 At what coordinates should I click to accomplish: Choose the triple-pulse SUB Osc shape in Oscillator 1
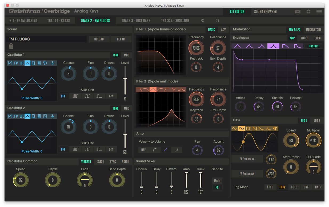click(75, 96)
